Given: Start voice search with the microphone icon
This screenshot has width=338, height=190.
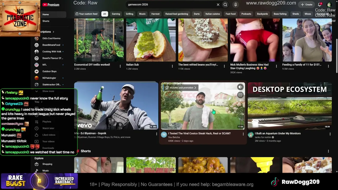Looking at the screenshot, I should (x=236, y=4).
